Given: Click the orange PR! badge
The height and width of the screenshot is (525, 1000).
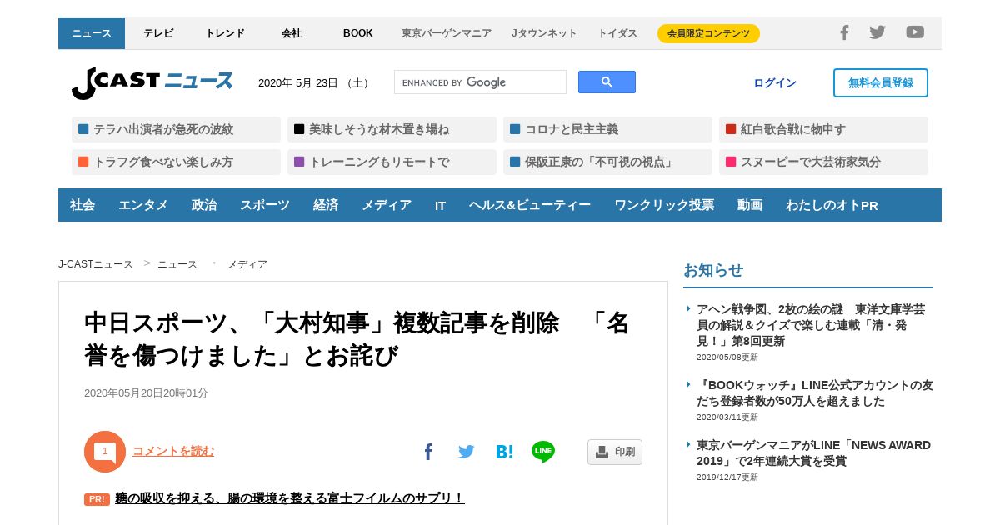Looking at the screenshot, I should (97, 499).
